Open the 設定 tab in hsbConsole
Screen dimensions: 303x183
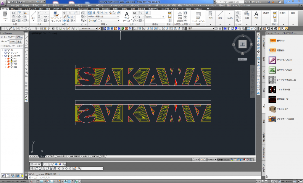(19, 41)
